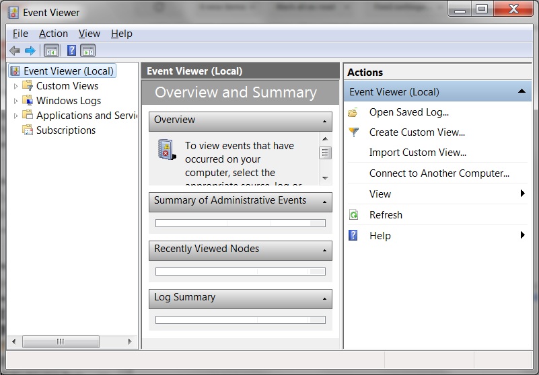Image resolution: width=539 pixels, height=375 pixels.
Task: Click the Applications and Services Logs folder icon
Action: pos(28,115)
